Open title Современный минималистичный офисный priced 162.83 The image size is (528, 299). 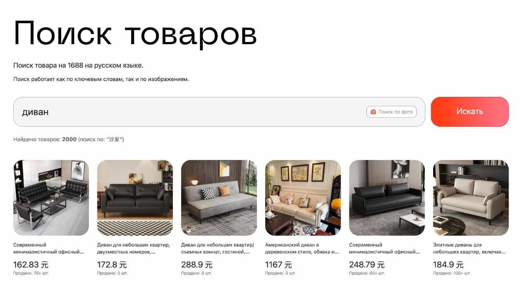[49, 248]
